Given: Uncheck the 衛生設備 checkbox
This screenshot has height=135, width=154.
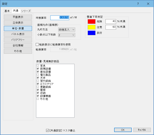Looking at the screenshot, I should click(x=38, y=72).
